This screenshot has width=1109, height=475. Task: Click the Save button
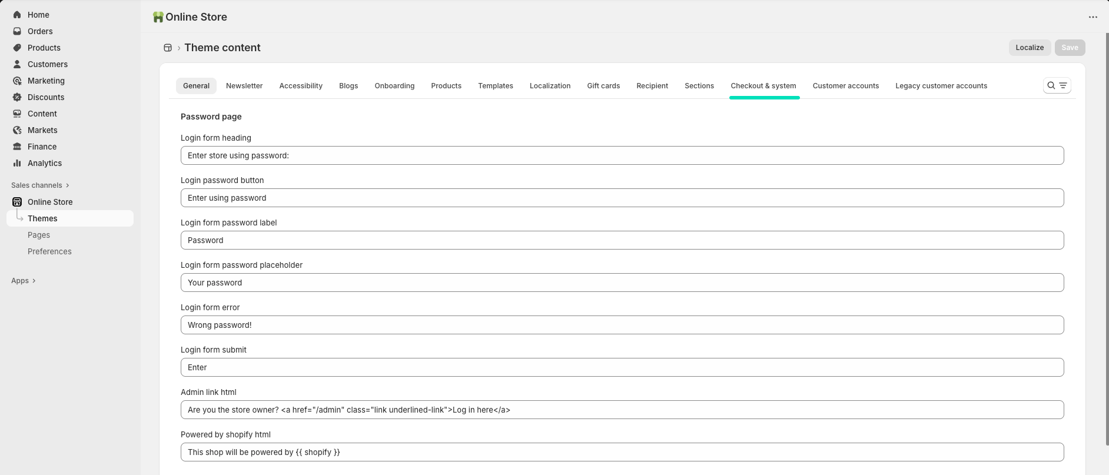tap(1070, 48)
